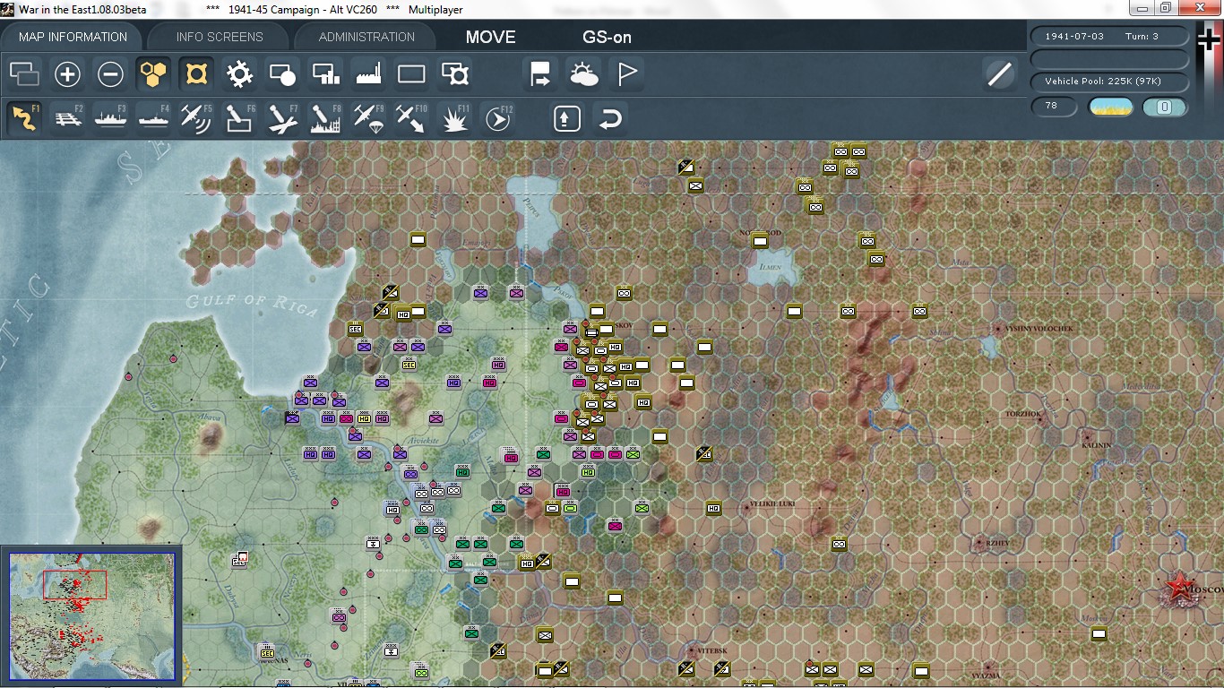Viewport: 1224px width, 688px height.
Task: Zoom out with the minus button
Action: tap(110, 74)
